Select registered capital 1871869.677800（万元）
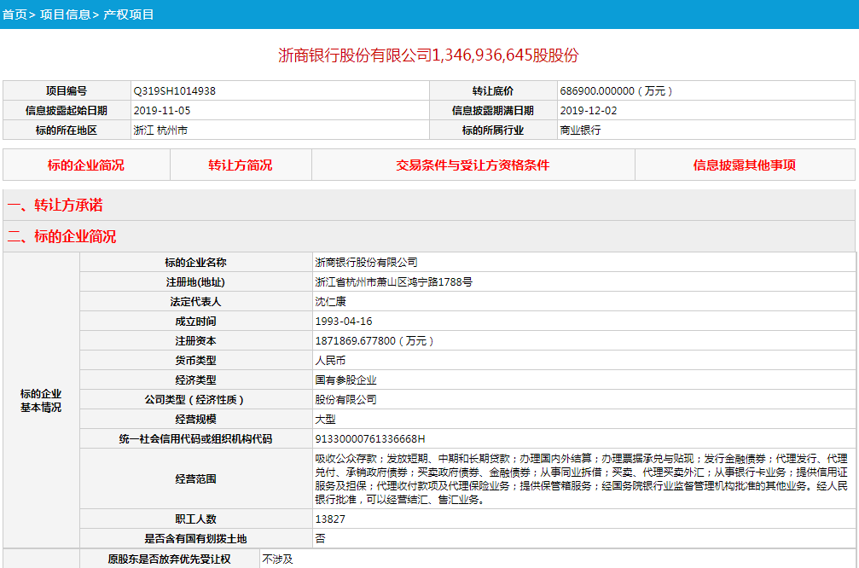This screenshot has width=859, height=568. 375,340
